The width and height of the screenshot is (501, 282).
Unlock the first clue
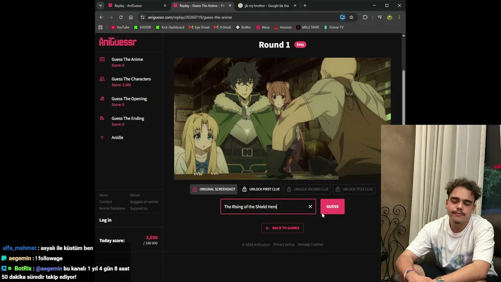pos(261,189)
